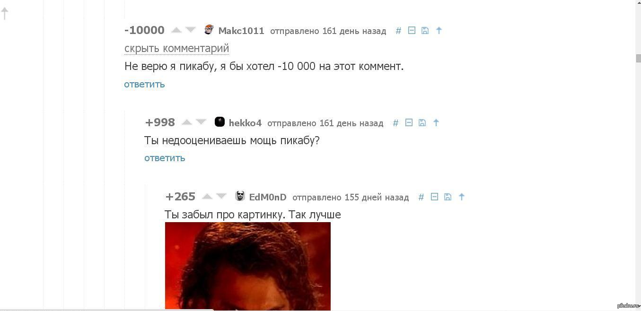641x311 pixels.
Task: Downvote hekko4's comment
Action: [x=201, y=122]
